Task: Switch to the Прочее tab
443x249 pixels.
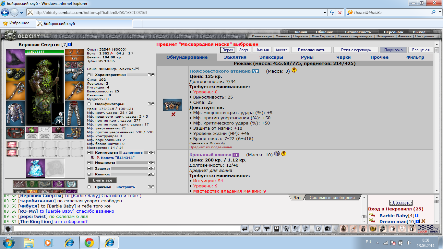Action: click(379, 57)
